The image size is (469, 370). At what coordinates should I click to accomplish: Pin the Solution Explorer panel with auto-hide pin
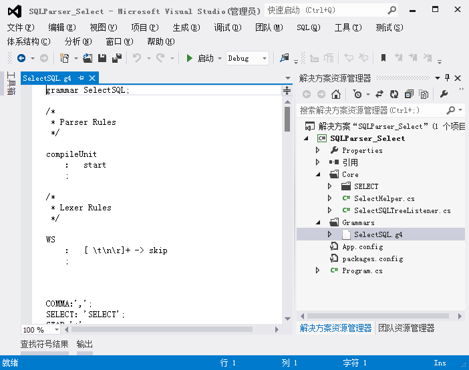tap(447, 78)
